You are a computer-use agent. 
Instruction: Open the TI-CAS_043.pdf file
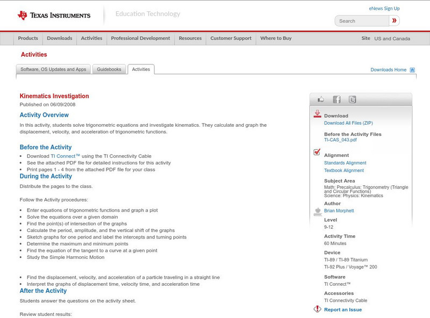[x=340, y=140]
